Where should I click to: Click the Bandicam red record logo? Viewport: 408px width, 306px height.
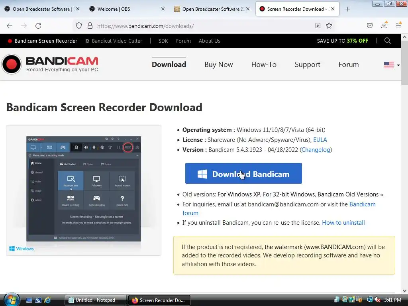pos(12,64)
